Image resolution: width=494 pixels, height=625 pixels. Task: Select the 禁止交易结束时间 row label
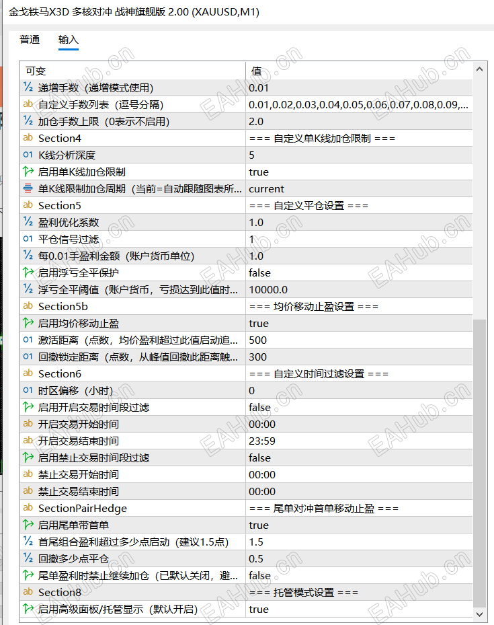pyautogui.click(x=79, y=491)
